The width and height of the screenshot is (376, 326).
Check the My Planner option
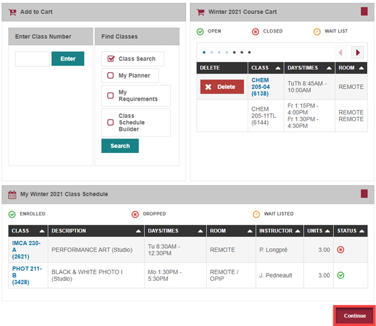[110, 75]
